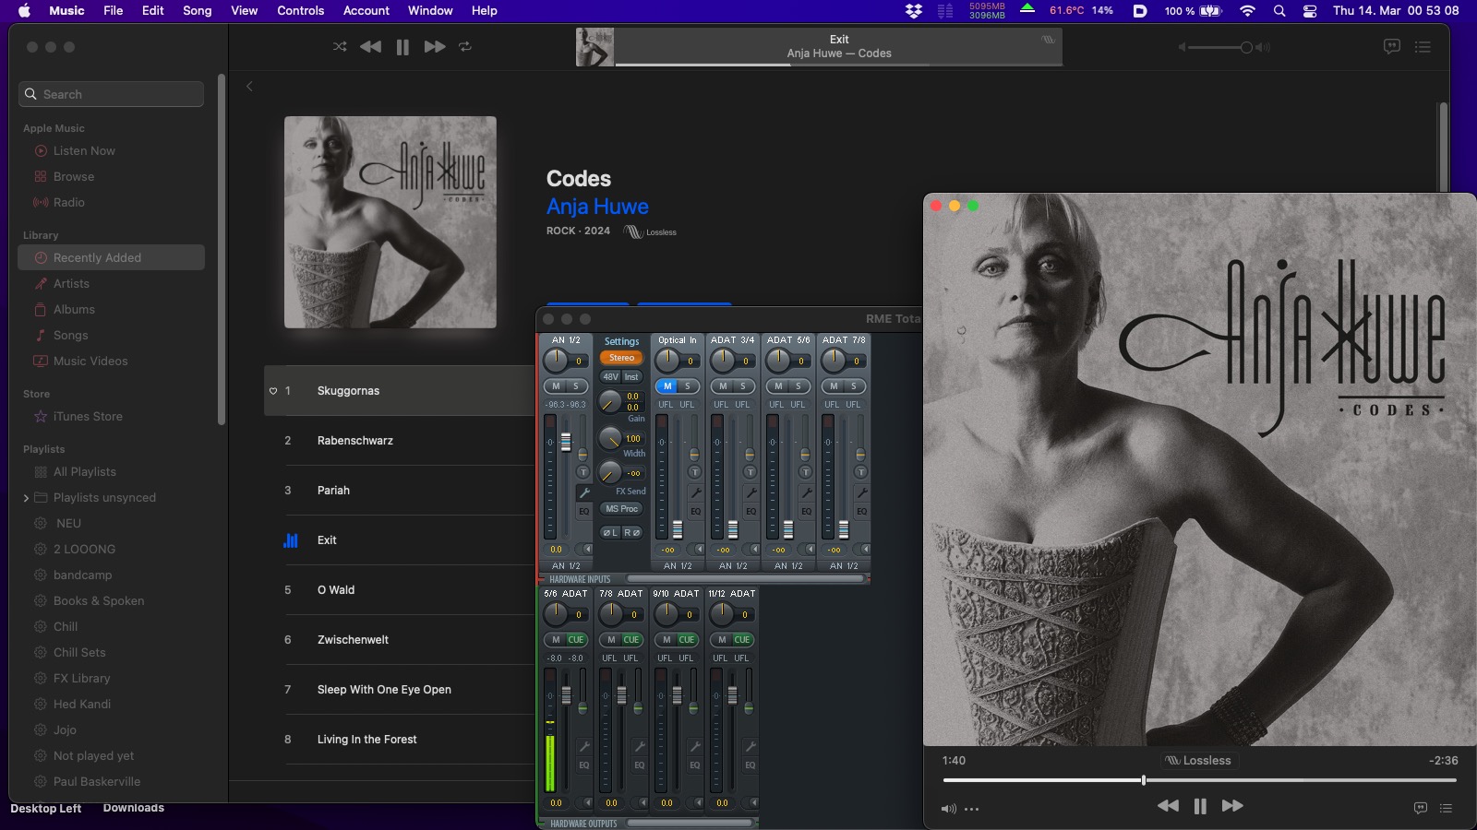Expand 5/6 ADAT output arrow at bottom
Viewport: 1477px width, 830px height.
[x=587, y=802]
